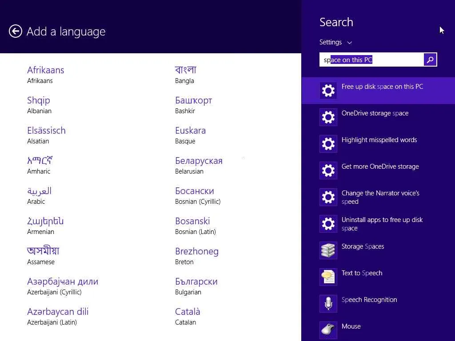
Task: Select Bosanski Bosnian (Latin)
Action: tap(196, 226)
